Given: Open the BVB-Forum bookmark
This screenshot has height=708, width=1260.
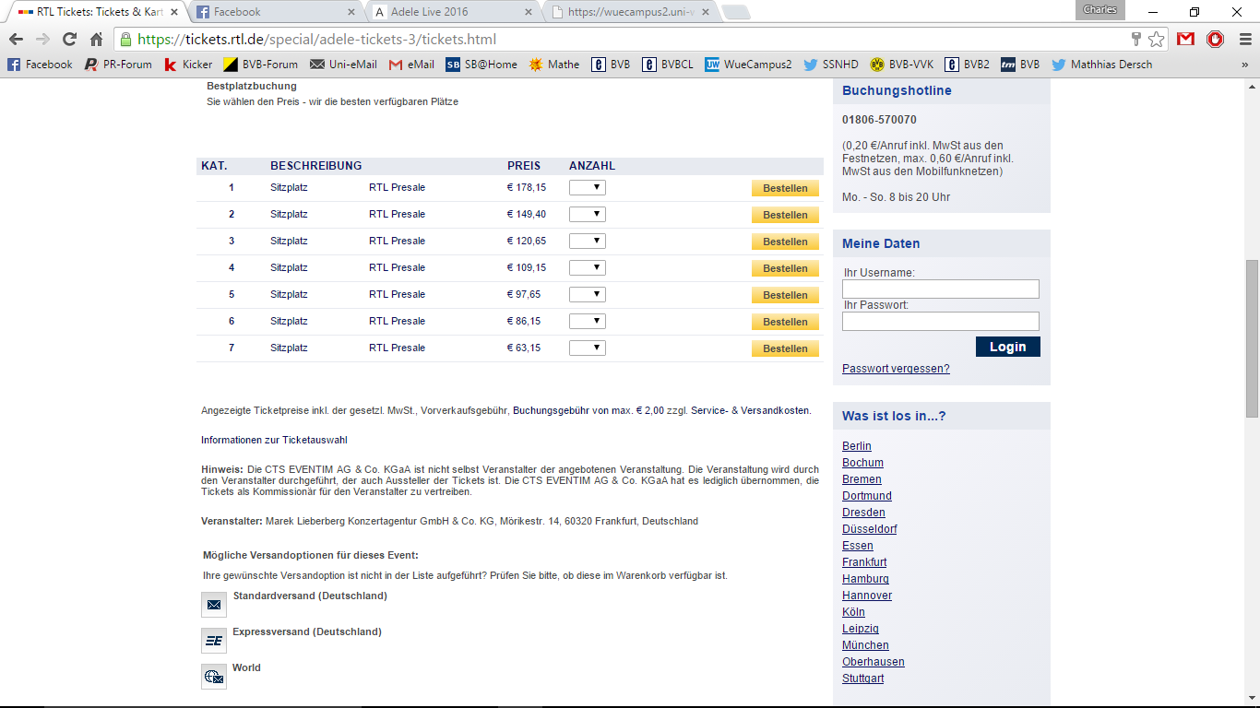Looking at the screenshot, I should [261, 65].
